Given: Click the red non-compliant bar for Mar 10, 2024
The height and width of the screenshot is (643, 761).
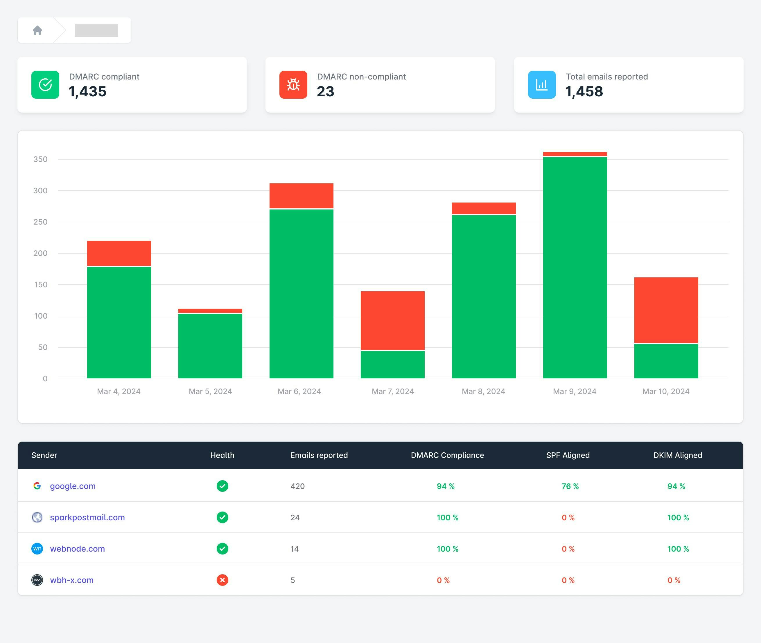Looking at the screenshot, I should click(x=666, y=310).
